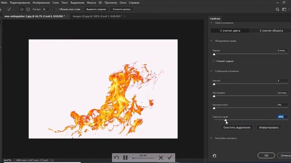The height and width of the screenshot is (163, 291).
Task: Open the Изображение menu
Action: [x=41, y=3]
